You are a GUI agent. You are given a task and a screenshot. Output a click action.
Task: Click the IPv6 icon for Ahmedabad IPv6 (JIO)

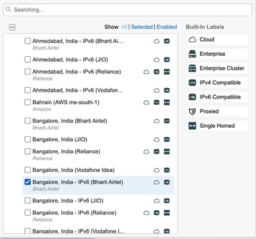point(166,59)
